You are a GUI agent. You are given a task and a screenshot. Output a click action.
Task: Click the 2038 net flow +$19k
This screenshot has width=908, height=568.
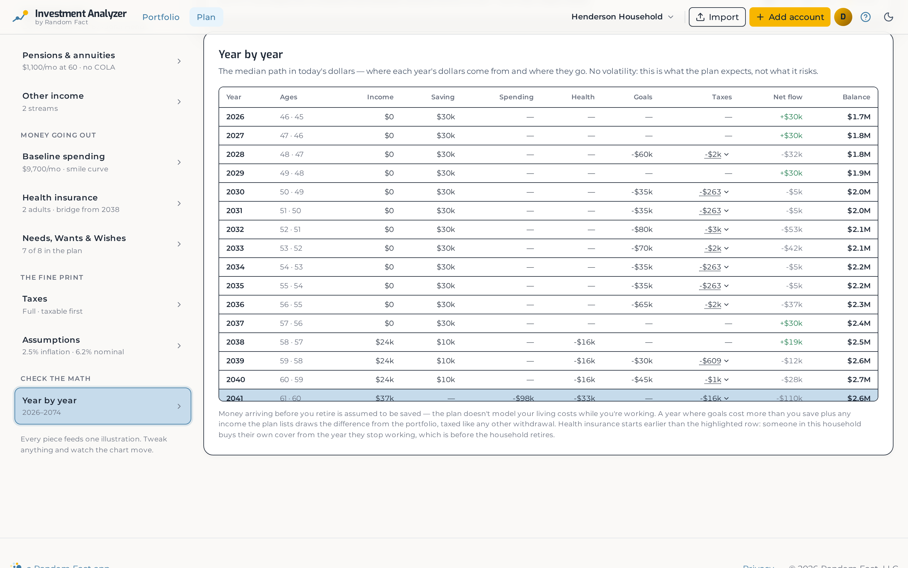click(x=791, y=342)
